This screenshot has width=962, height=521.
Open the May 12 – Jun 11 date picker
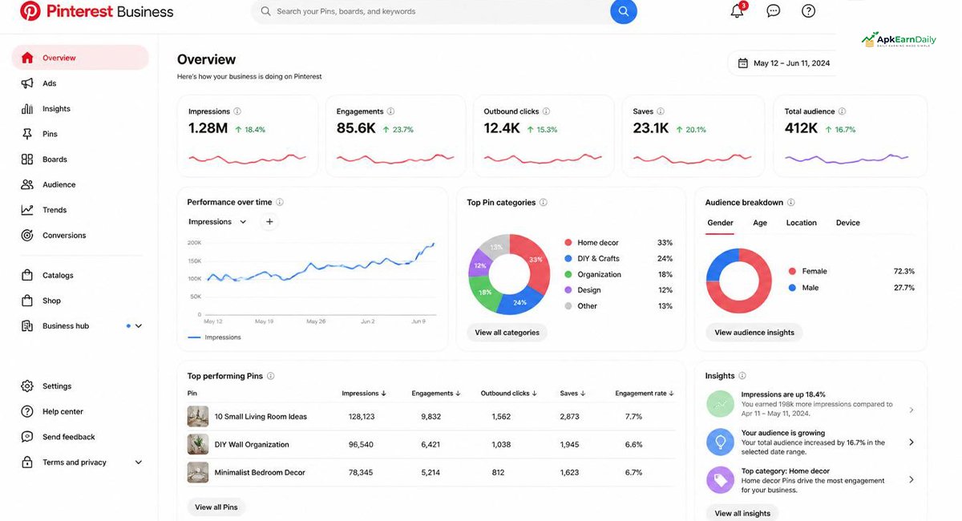pos(783,63)
